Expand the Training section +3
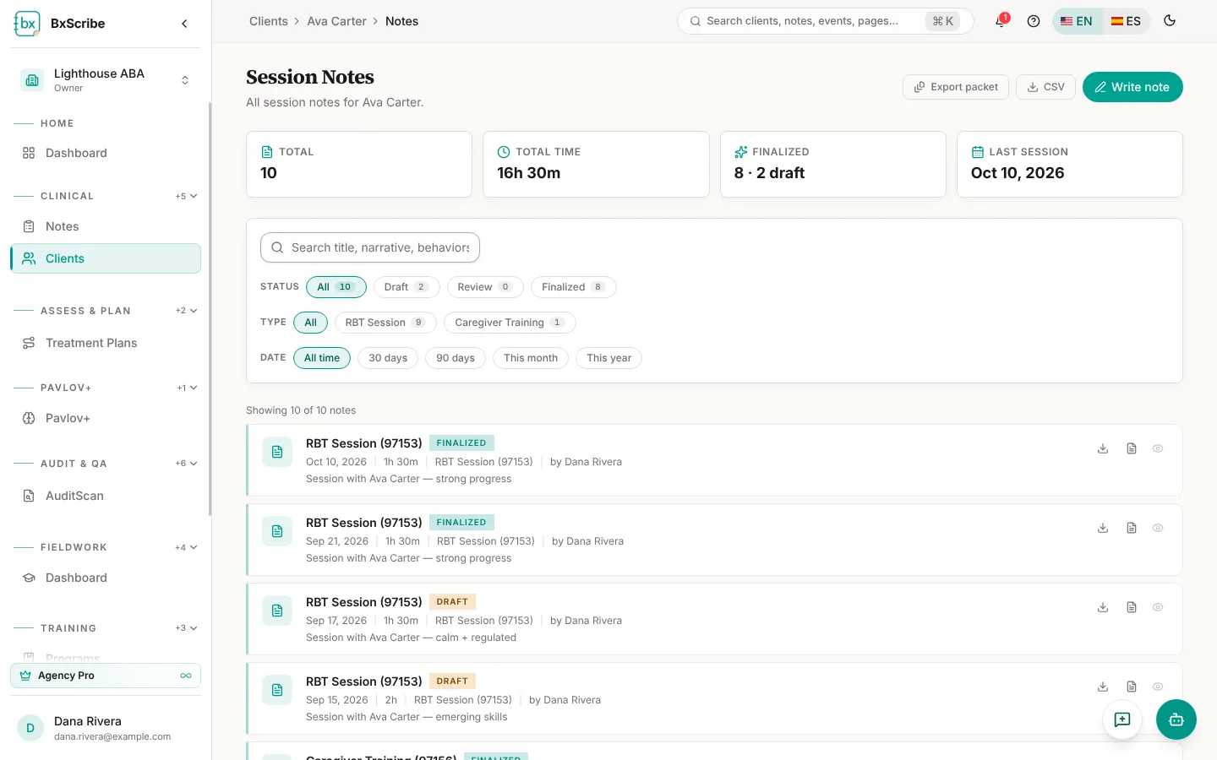 coord(187,628)
